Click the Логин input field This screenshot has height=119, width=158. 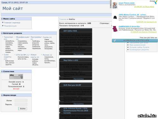[21, 100]
